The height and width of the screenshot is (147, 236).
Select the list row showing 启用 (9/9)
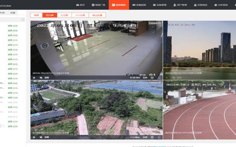[x=13, y=31]
